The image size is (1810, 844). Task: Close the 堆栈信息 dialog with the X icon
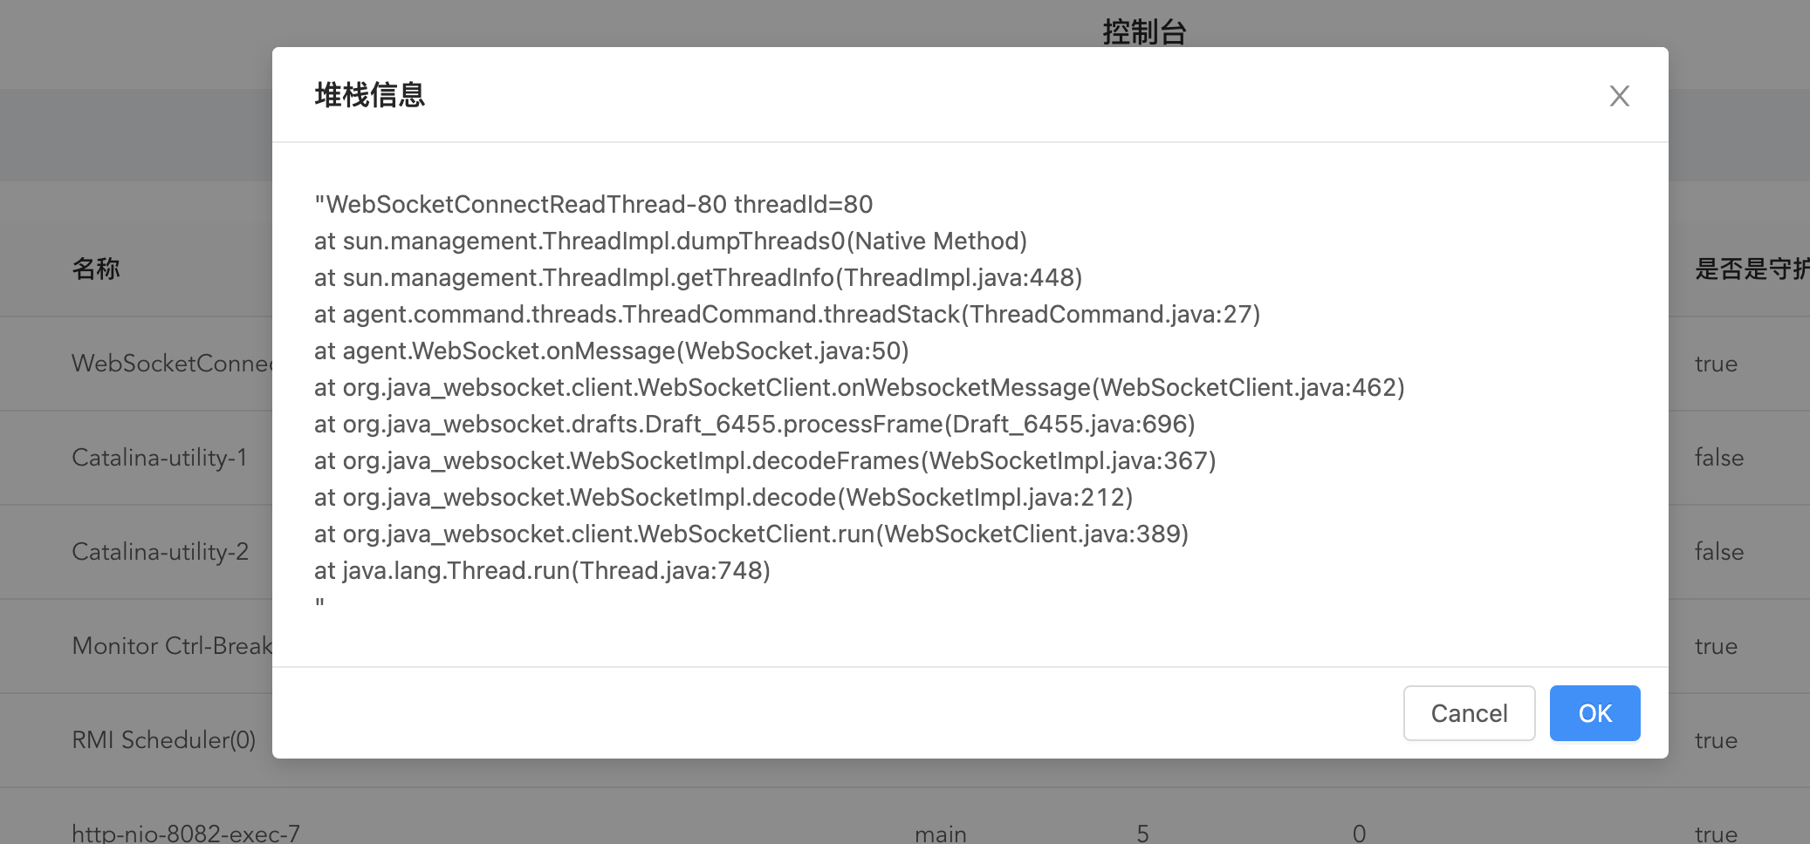(x=1619, y=96)
